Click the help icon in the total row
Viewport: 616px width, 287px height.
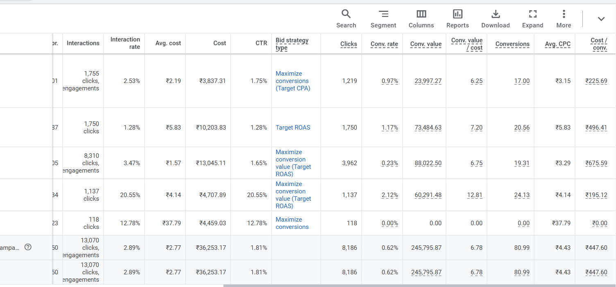click(28, 247)
